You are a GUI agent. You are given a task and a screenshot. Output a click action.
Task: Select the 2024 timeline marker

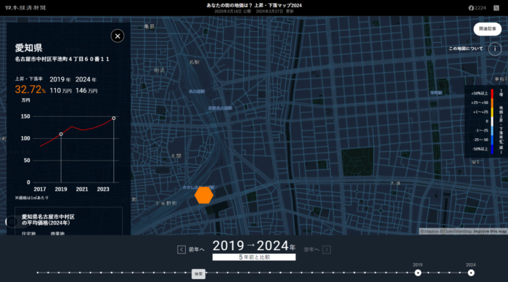tap(471, 273)
